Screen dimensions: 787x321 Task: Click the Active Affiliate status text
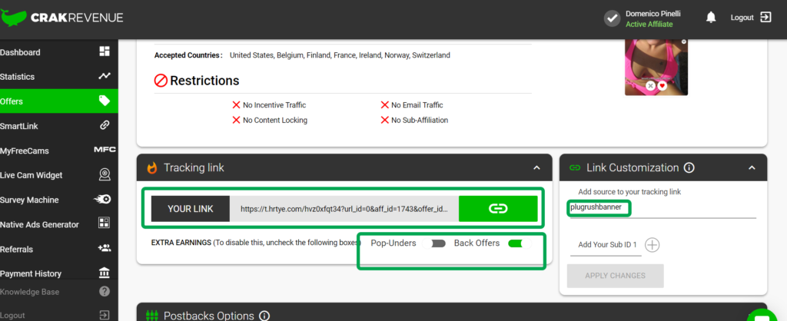(649, 25)
